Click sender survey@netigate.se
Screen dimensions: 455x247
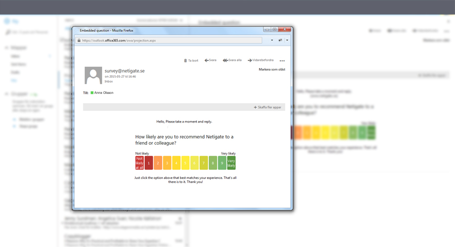[x=124, y=71]
